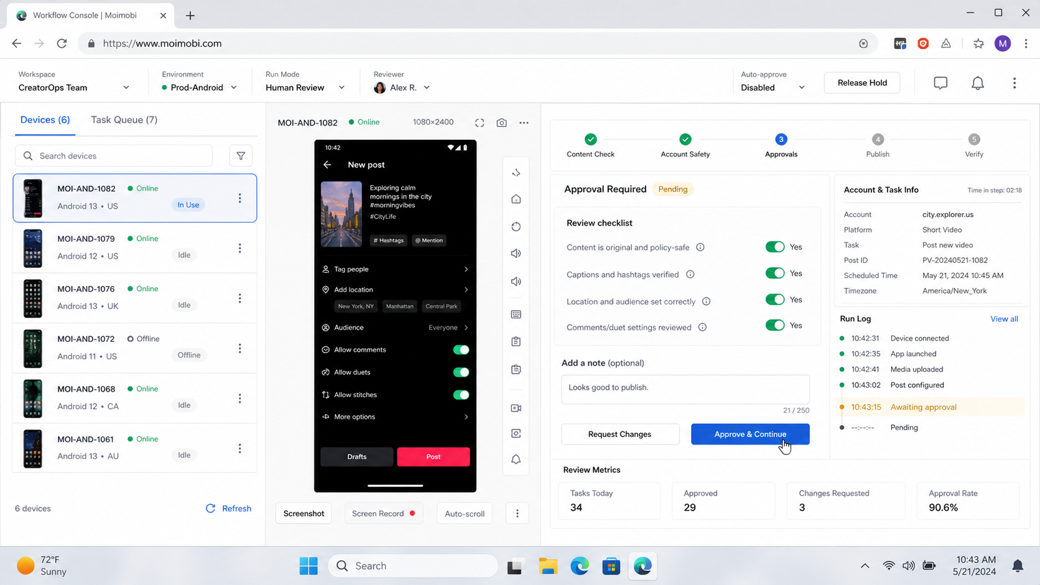Click info icon beside Location and audience set correctly
The height and width of the screenshot is (585, 1040).
[x=707, y=302]
